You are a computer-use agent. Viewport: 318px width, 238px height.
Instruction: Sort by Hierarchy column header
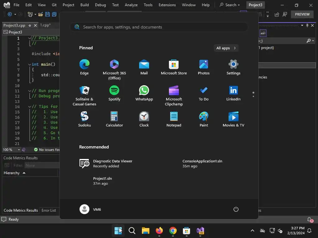coord(15,173)
